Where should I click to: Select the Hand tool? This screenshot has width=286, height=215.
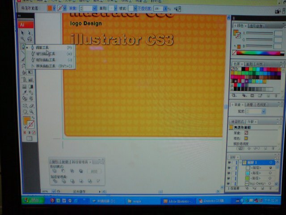tap(25, 112)
